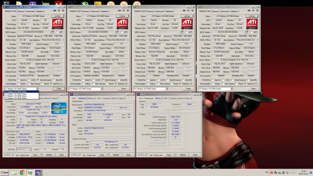Click BIOS export icon in second GPU-Z window
The image size is (313, 176).
117,32
